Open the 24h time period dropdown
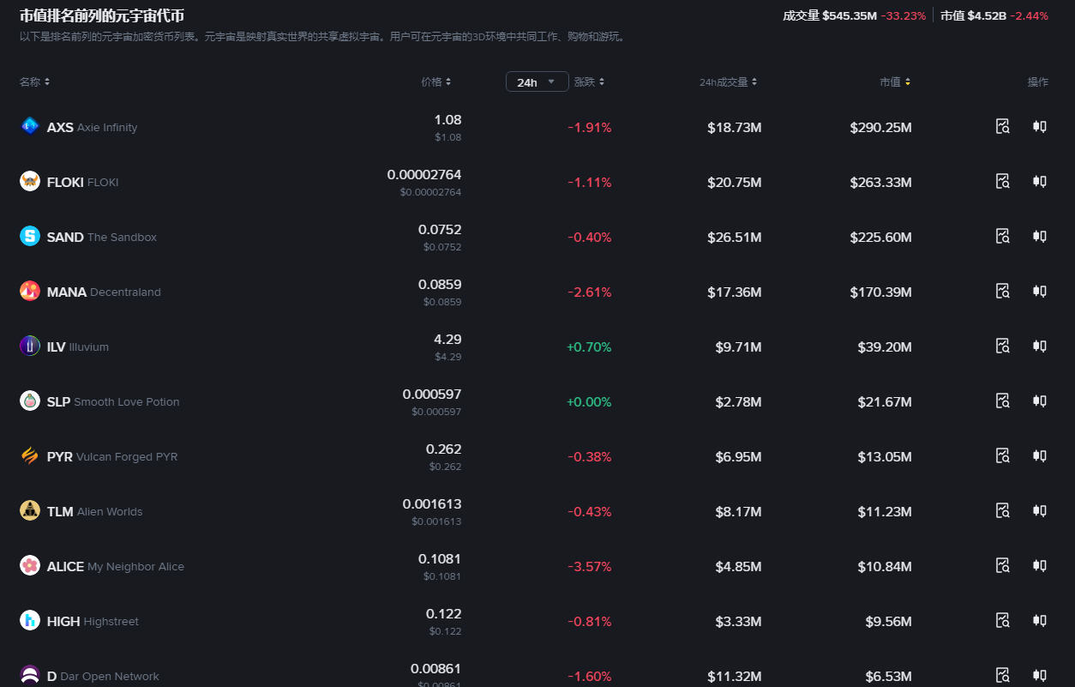 point(537,81)
